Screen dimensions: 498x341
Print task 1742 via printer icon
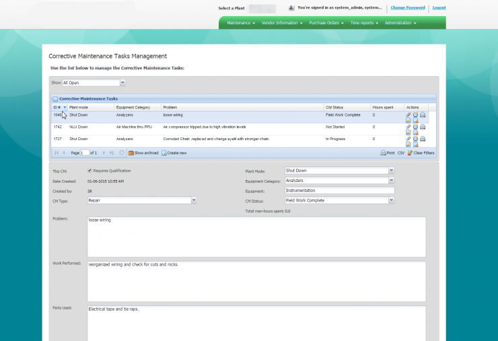click(x=423, y=127)
